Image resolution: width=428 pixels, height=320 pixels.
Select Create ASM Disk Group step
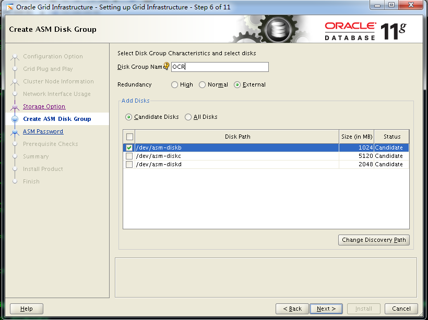(57, 119)
